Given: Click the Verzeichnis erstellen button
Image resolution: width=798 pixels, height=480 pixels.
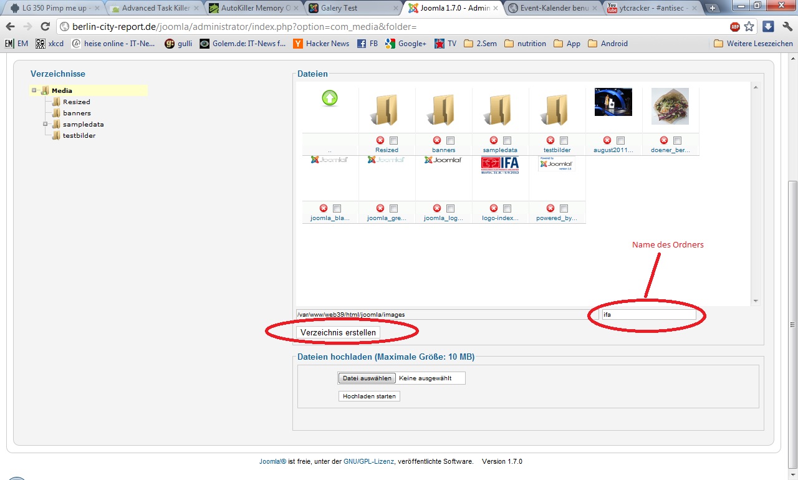Looking at the screenshot, I should point(338,333).
